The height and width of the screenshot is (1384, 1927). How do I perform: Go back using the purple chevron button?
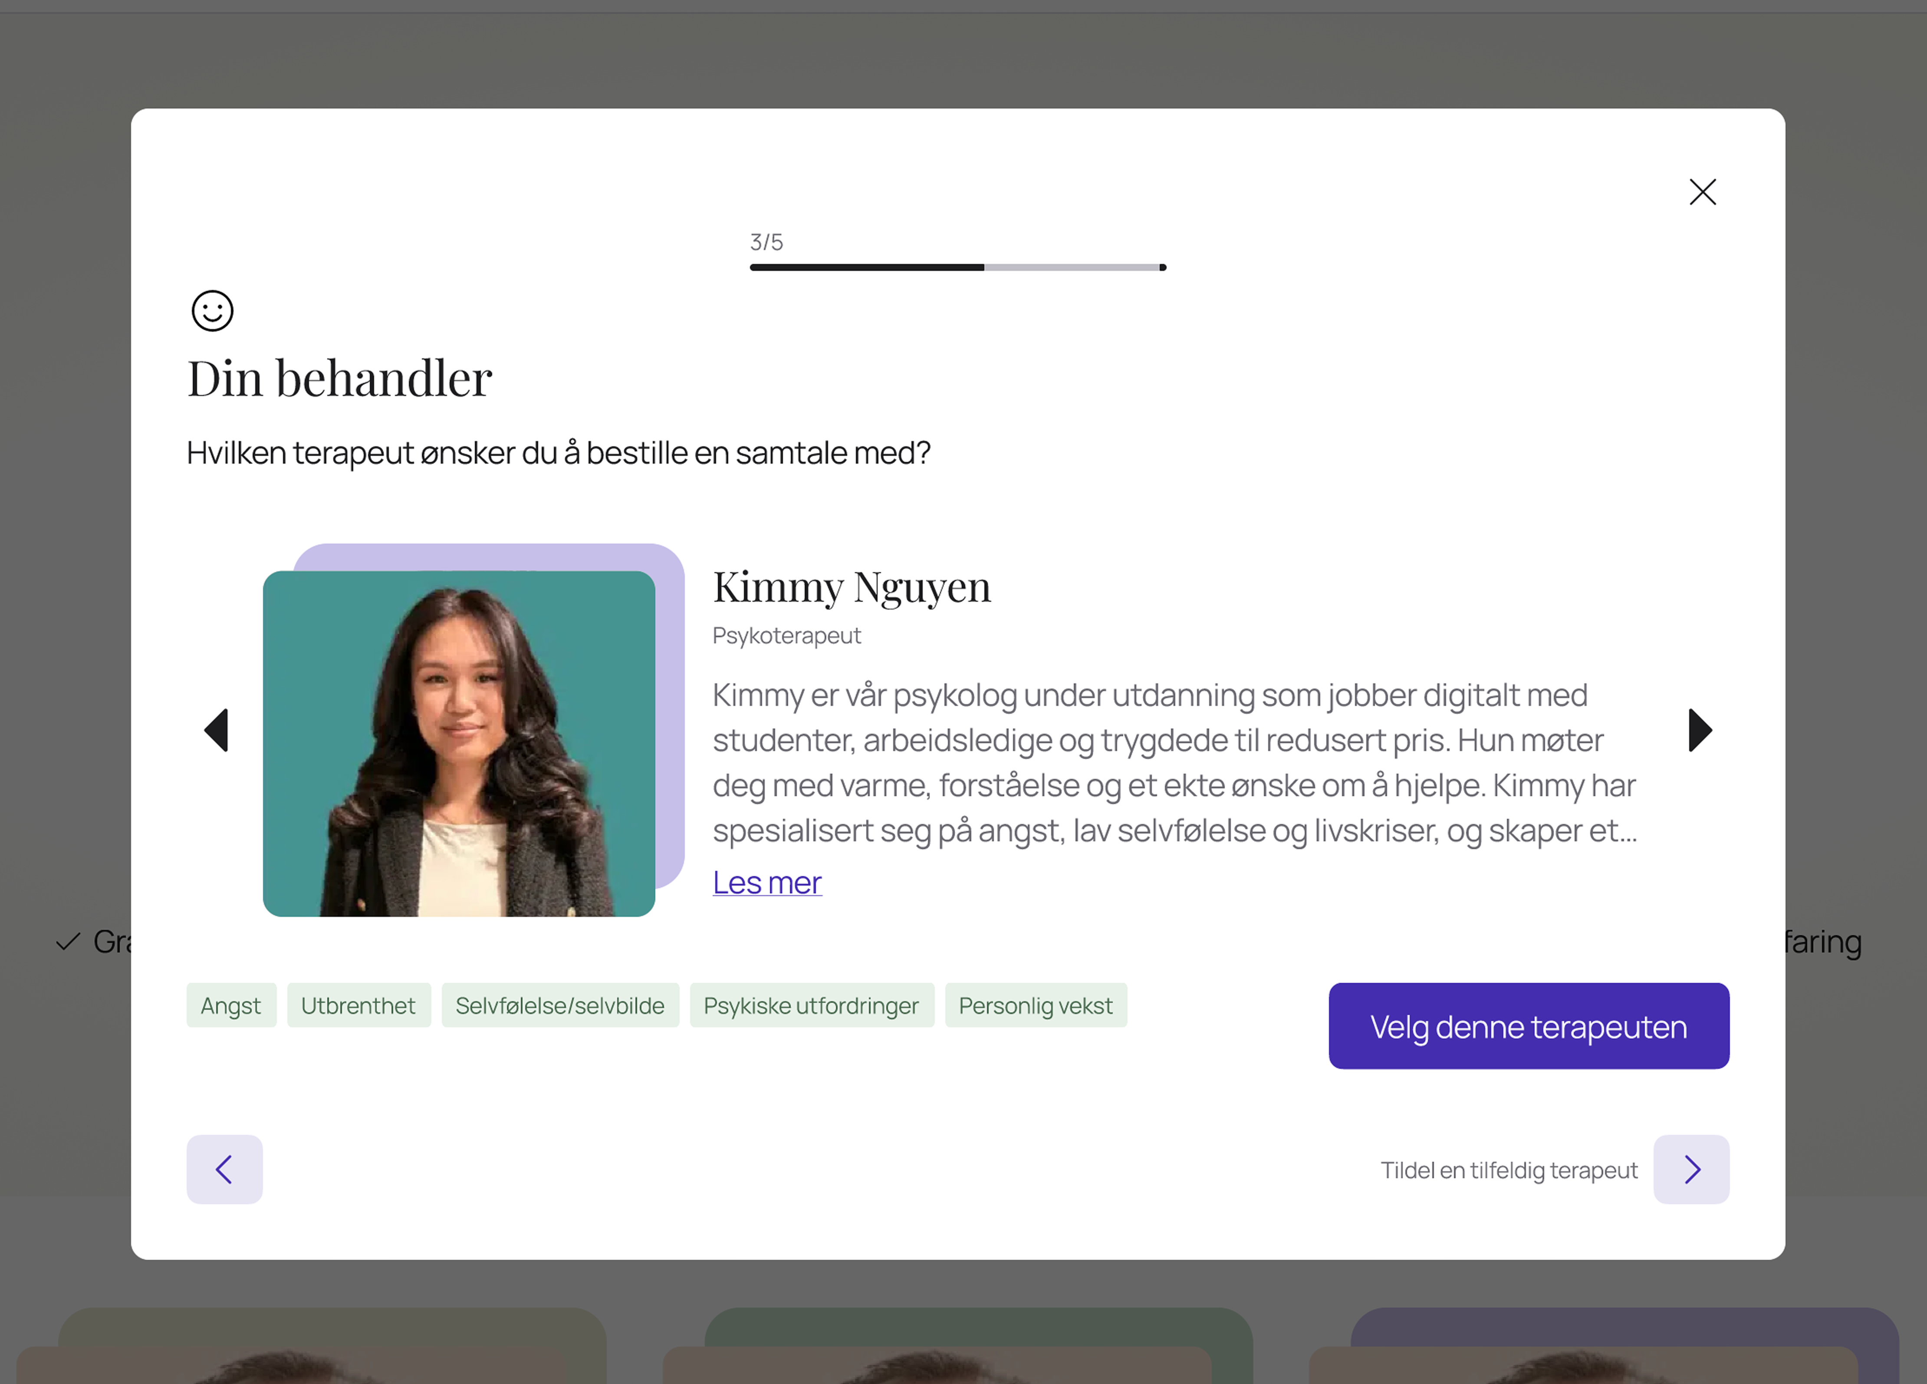coord(224,1170)
